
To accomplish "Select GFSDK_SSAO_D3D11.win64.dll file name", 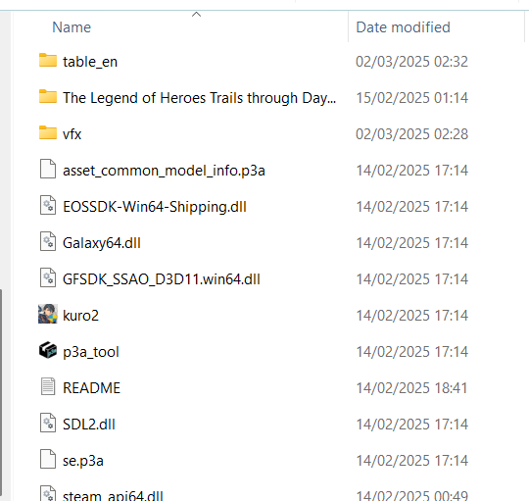I will (x=162, y=279).
